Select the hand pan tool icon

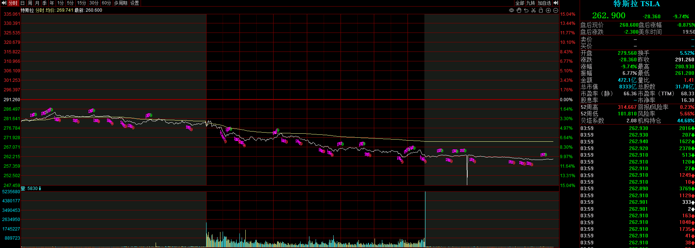point(519,10)
